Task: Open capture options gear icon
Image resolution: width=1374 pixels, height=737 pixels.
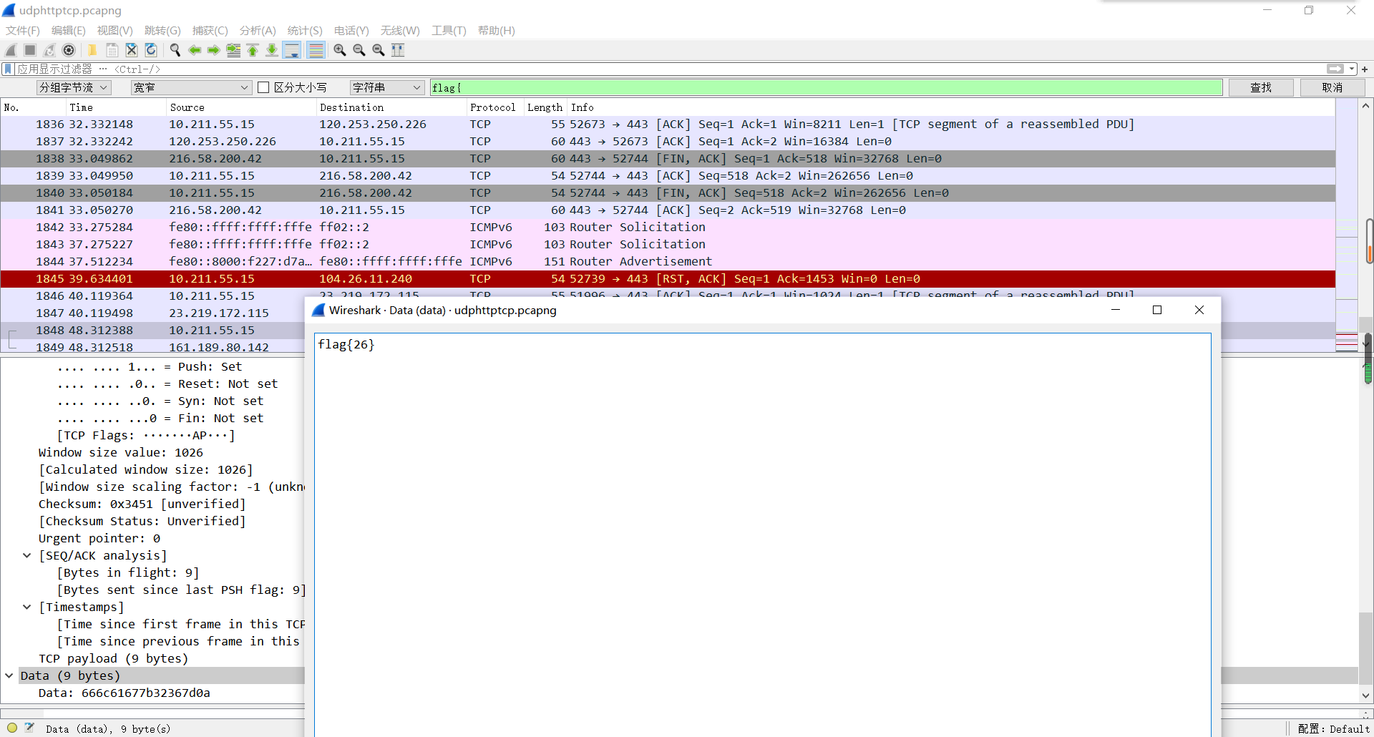Action: (x=69, y=50)
